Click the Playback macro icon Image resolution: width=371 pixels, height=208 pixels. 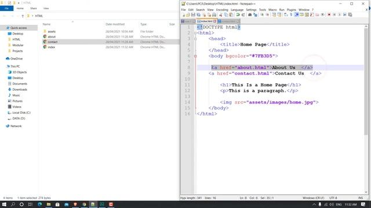tap(340, 14)
